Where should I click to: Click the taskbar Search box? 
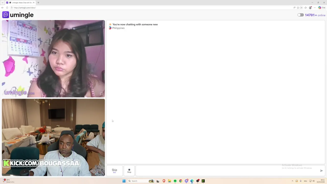tap(141, 181)
